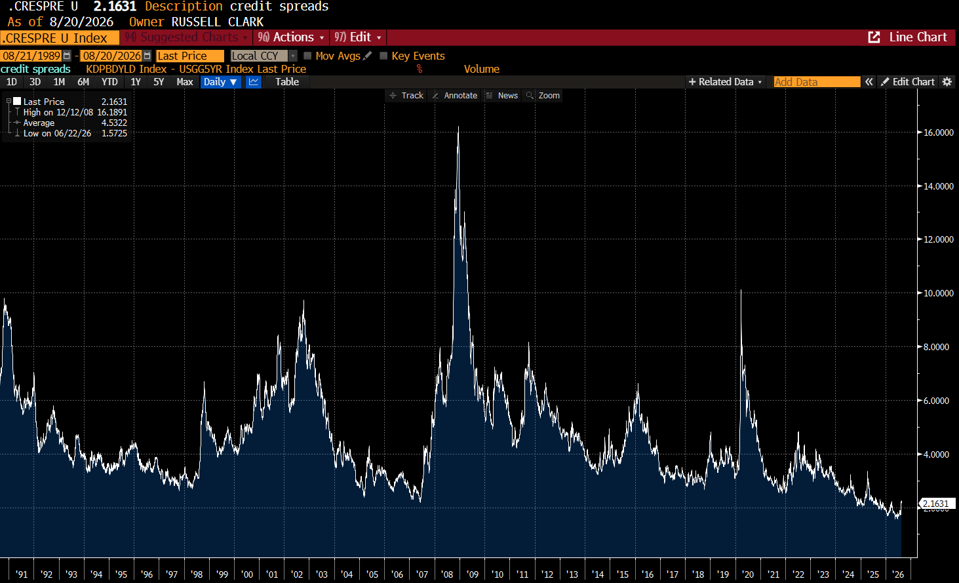Select the 1Y time range

pyautogui.click(x=136, y=82)
